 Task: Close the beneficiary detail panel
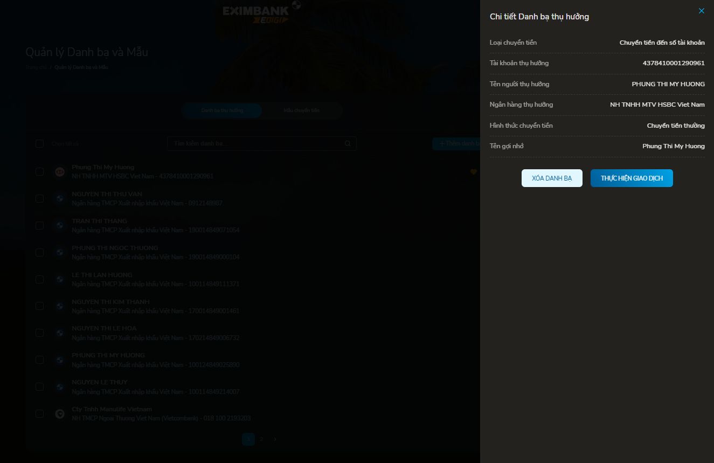(x=701, y=11)
